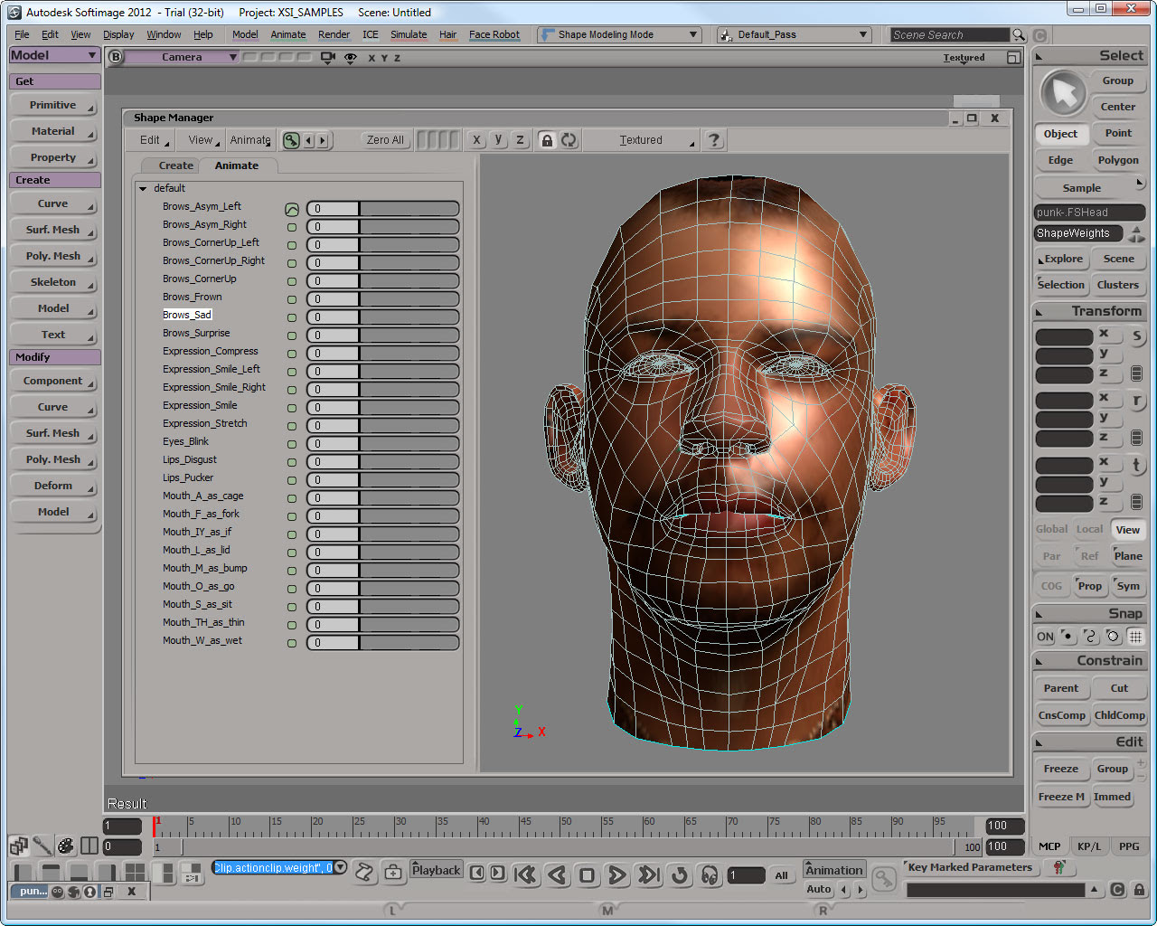
Task: Switch to the Create tab in Shape Manager
Action: [175, 165]
